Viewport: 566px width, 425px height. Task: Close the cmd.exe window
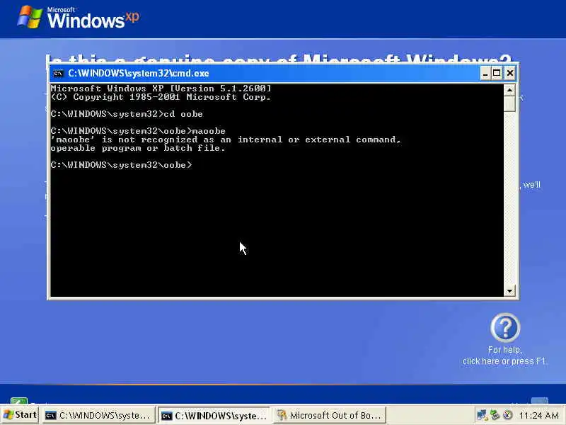click(x=509, y=74)
